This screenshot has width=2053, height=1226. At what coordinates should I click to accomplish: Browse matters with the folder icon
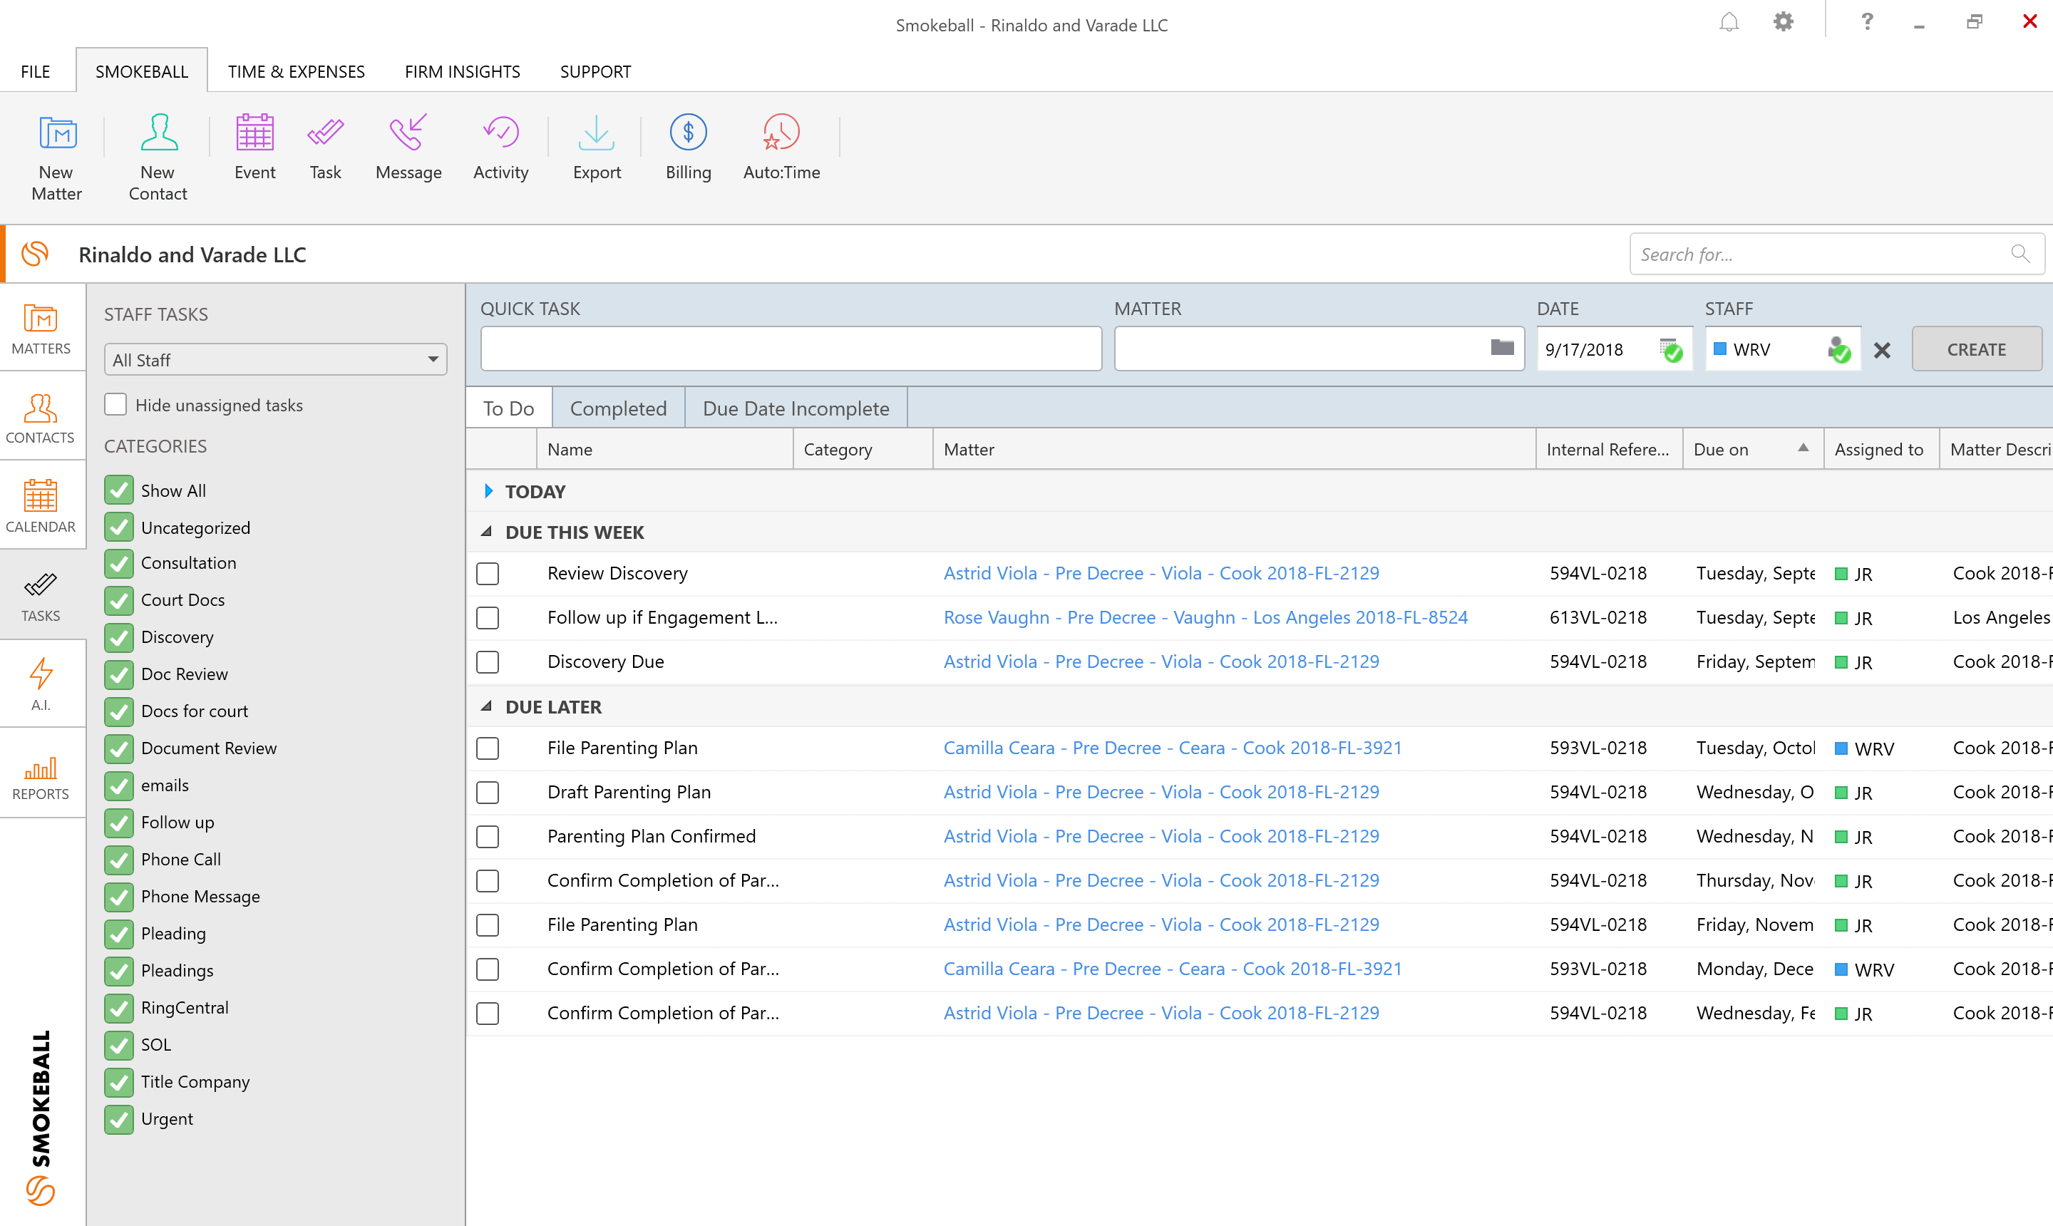pos(1501,348)
